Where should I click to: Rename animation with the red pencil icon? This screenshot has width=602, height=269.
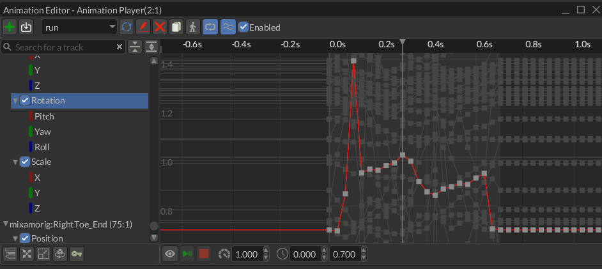(x=143, y=27)
